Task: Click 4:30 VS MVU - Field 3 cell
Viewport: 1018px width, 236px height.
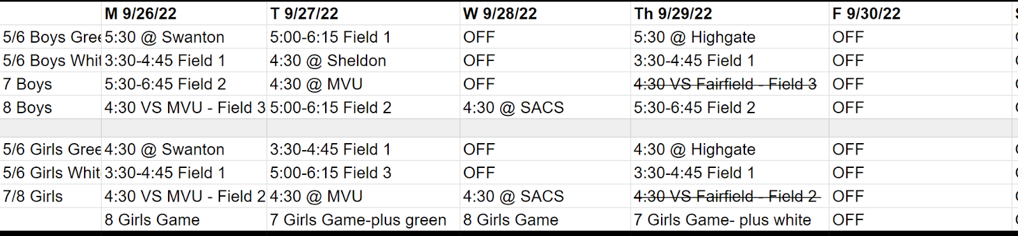Action: coord(184,108)
